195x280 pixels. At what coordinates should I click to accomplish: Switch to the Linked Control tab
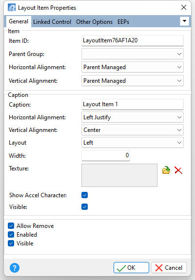(52, 22)
